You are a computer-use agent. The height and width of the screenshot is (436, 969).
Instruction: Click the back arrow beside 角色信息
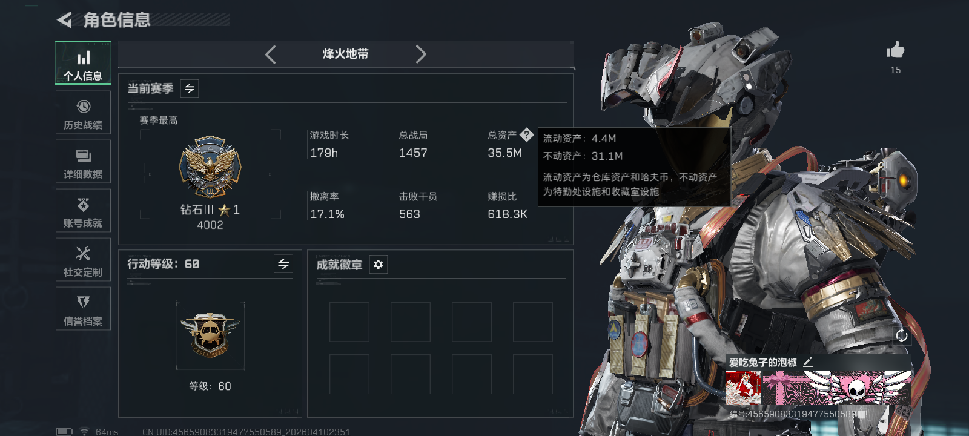(65, 20)
